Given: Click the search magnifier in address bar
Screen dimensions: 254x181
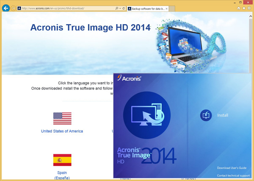Looking at the screenshot, I should coord(117,8).
